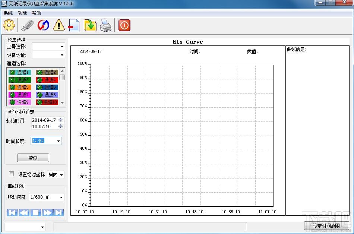Enable the 设置绝对坐标 checkbox
Image resolution: width=354 pixels, height=234 pixels.
(x=11, y=174)
